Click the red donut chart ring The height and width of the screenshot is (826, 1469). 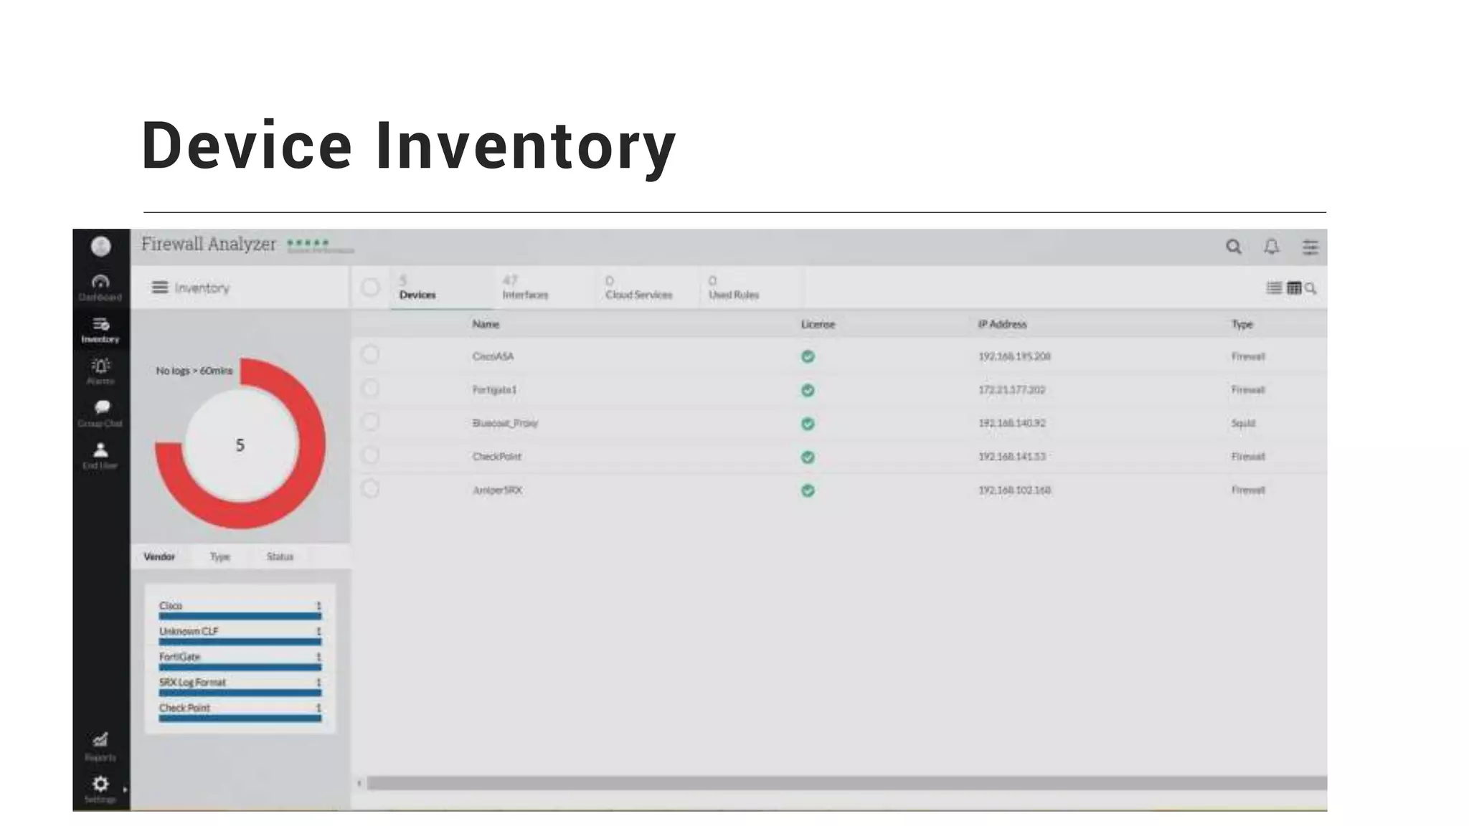(311, 445)
